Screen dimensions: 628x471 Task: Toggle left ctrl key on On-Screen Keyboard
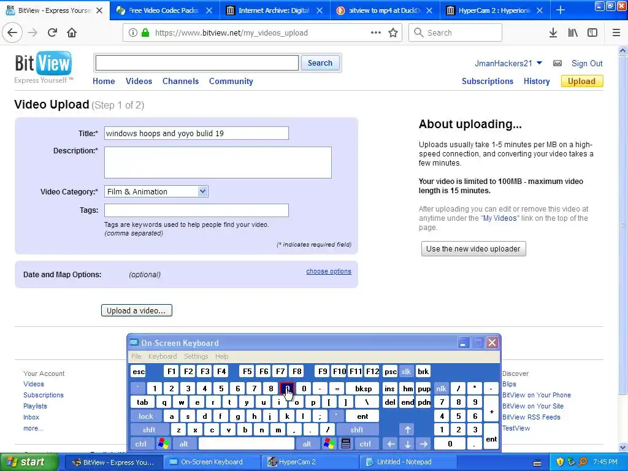(140, 444)
